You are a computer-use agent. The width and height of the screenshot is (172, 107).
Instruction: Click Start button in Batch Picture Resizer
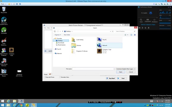[122, 78]
